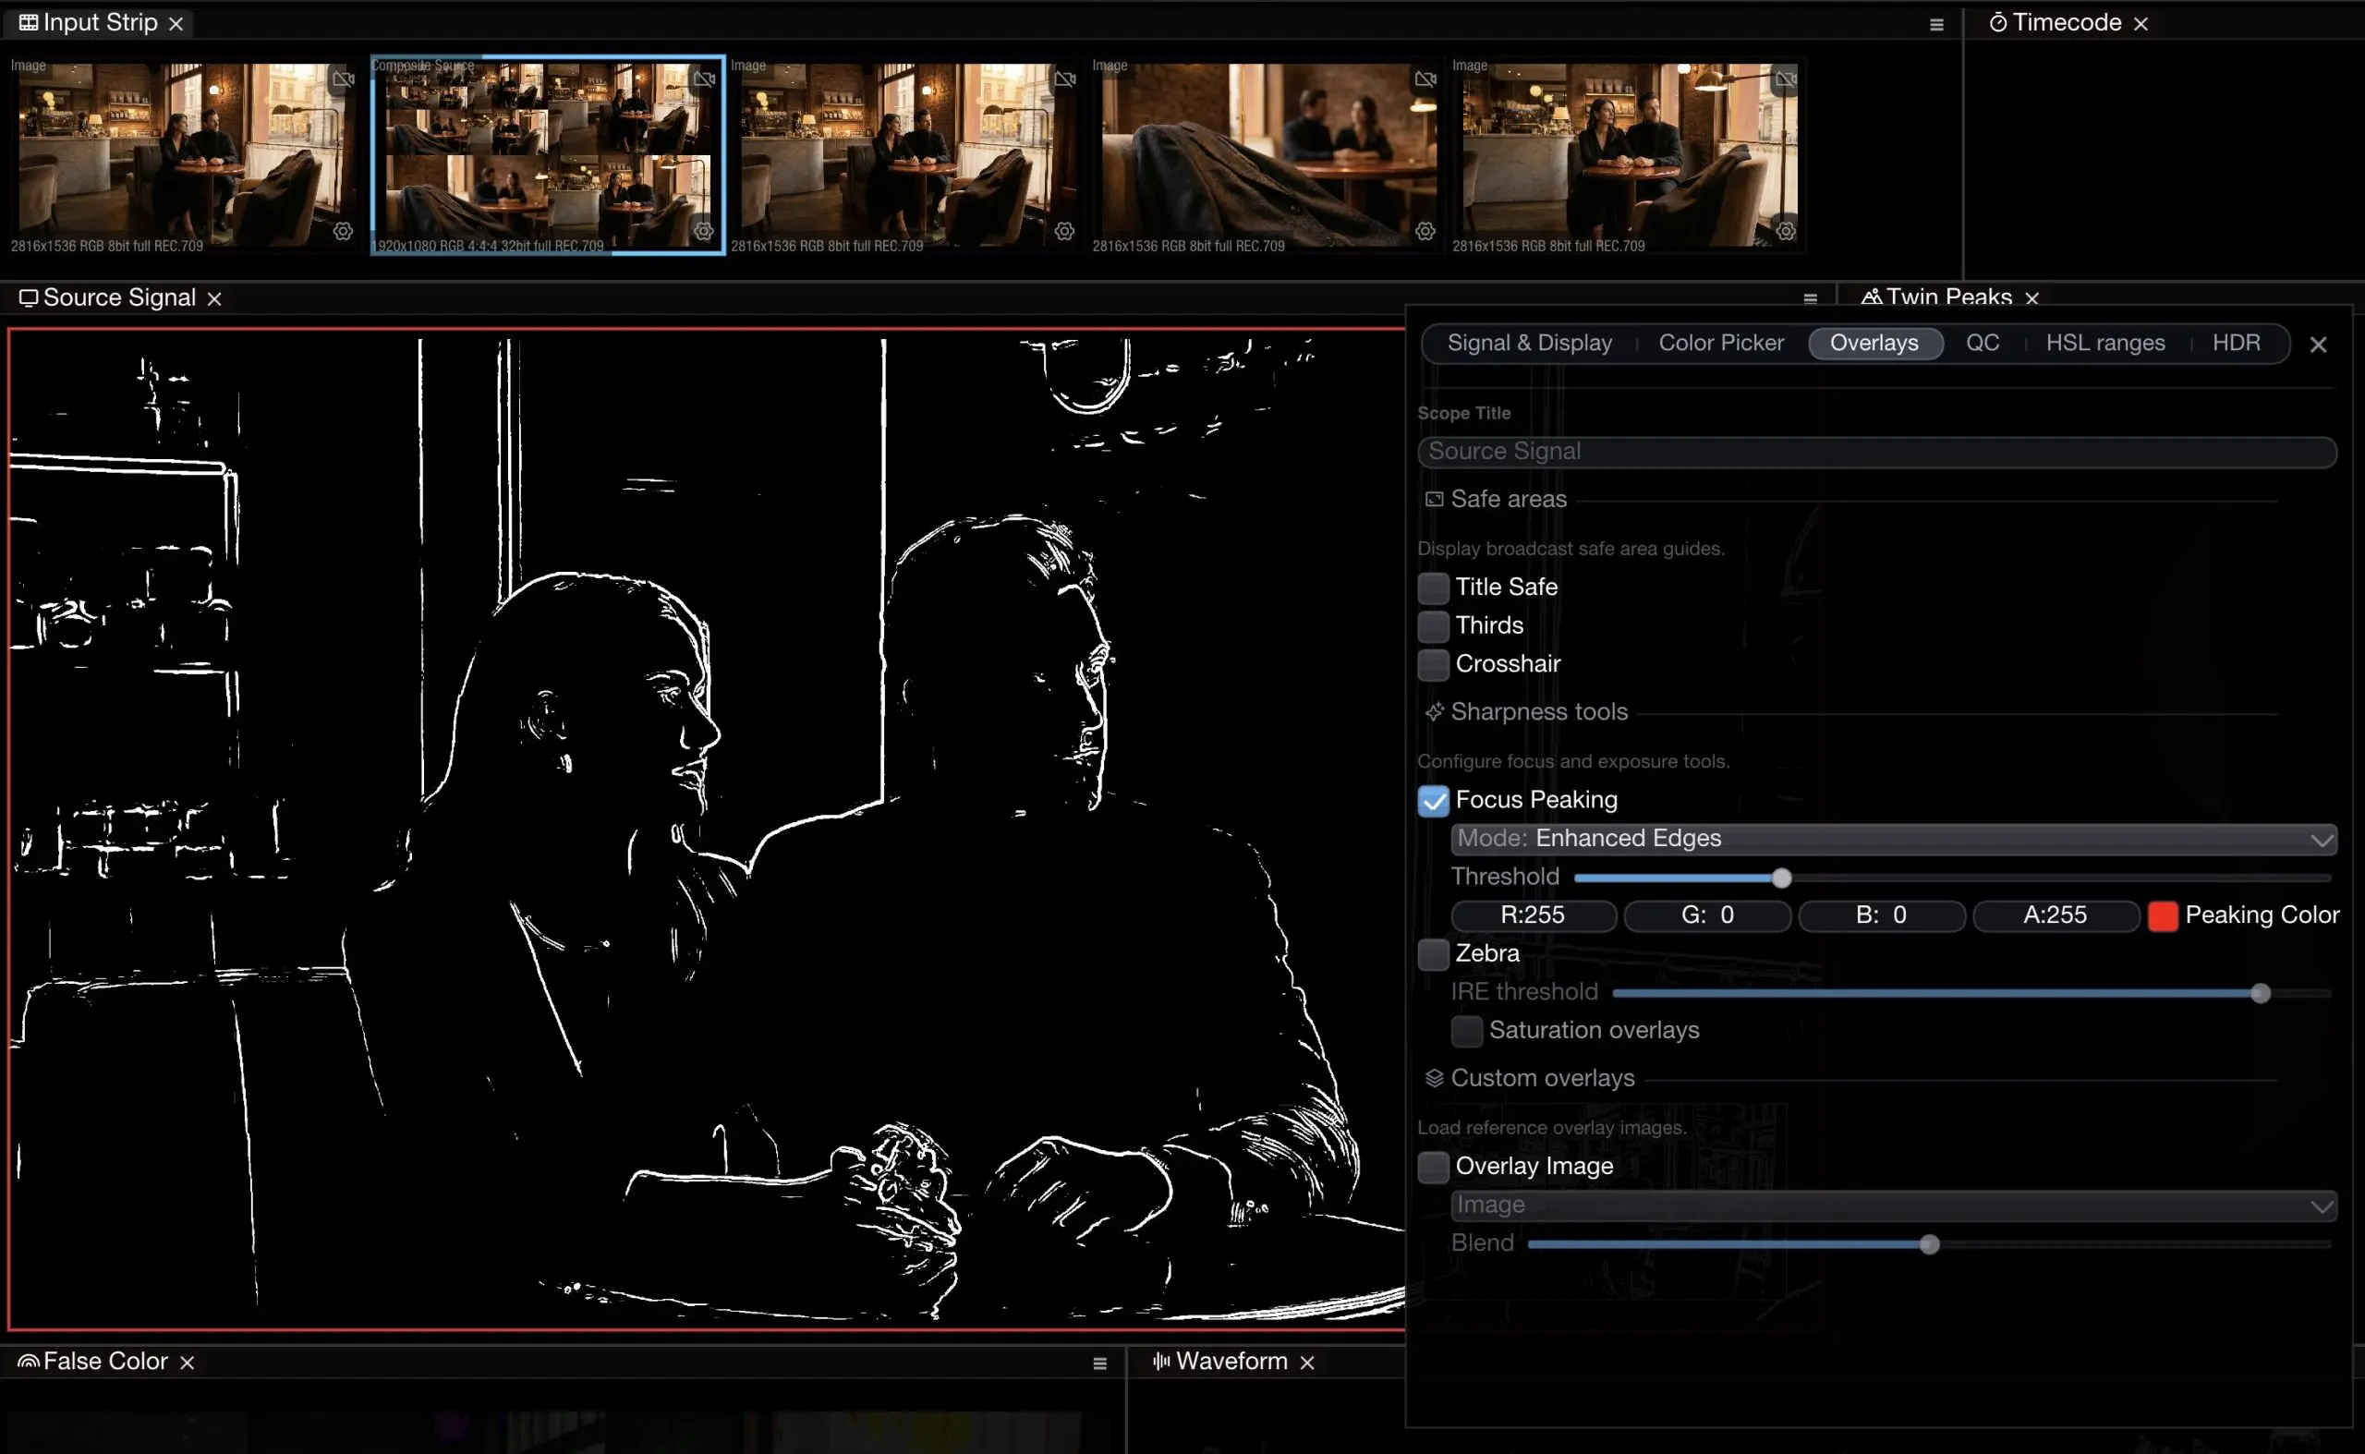Close the overlays settings popup

[x=2318, y=345]
